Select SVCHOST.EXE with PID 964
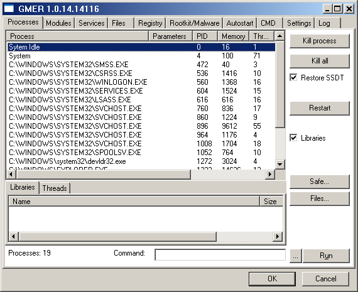This screenshot has width=358, height=292. click(x=141, y=135)
